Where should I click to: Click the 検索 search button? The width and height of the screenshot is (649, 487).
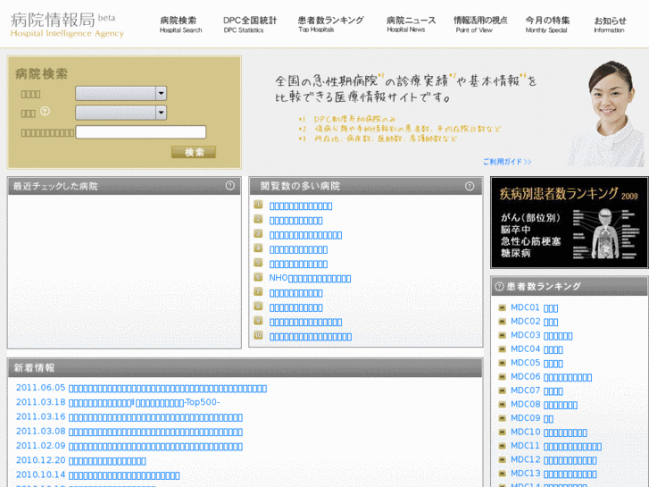point(194,152)
